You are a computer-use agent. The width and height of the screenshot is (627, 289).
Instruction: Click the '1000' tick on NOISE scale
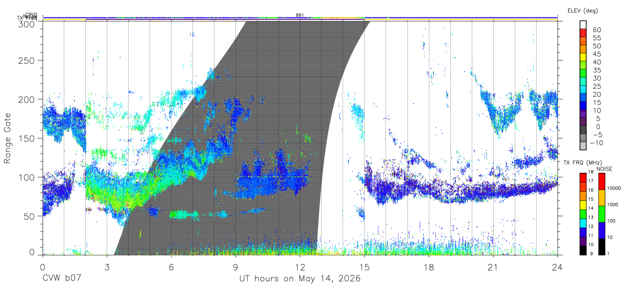click(614, 205)
